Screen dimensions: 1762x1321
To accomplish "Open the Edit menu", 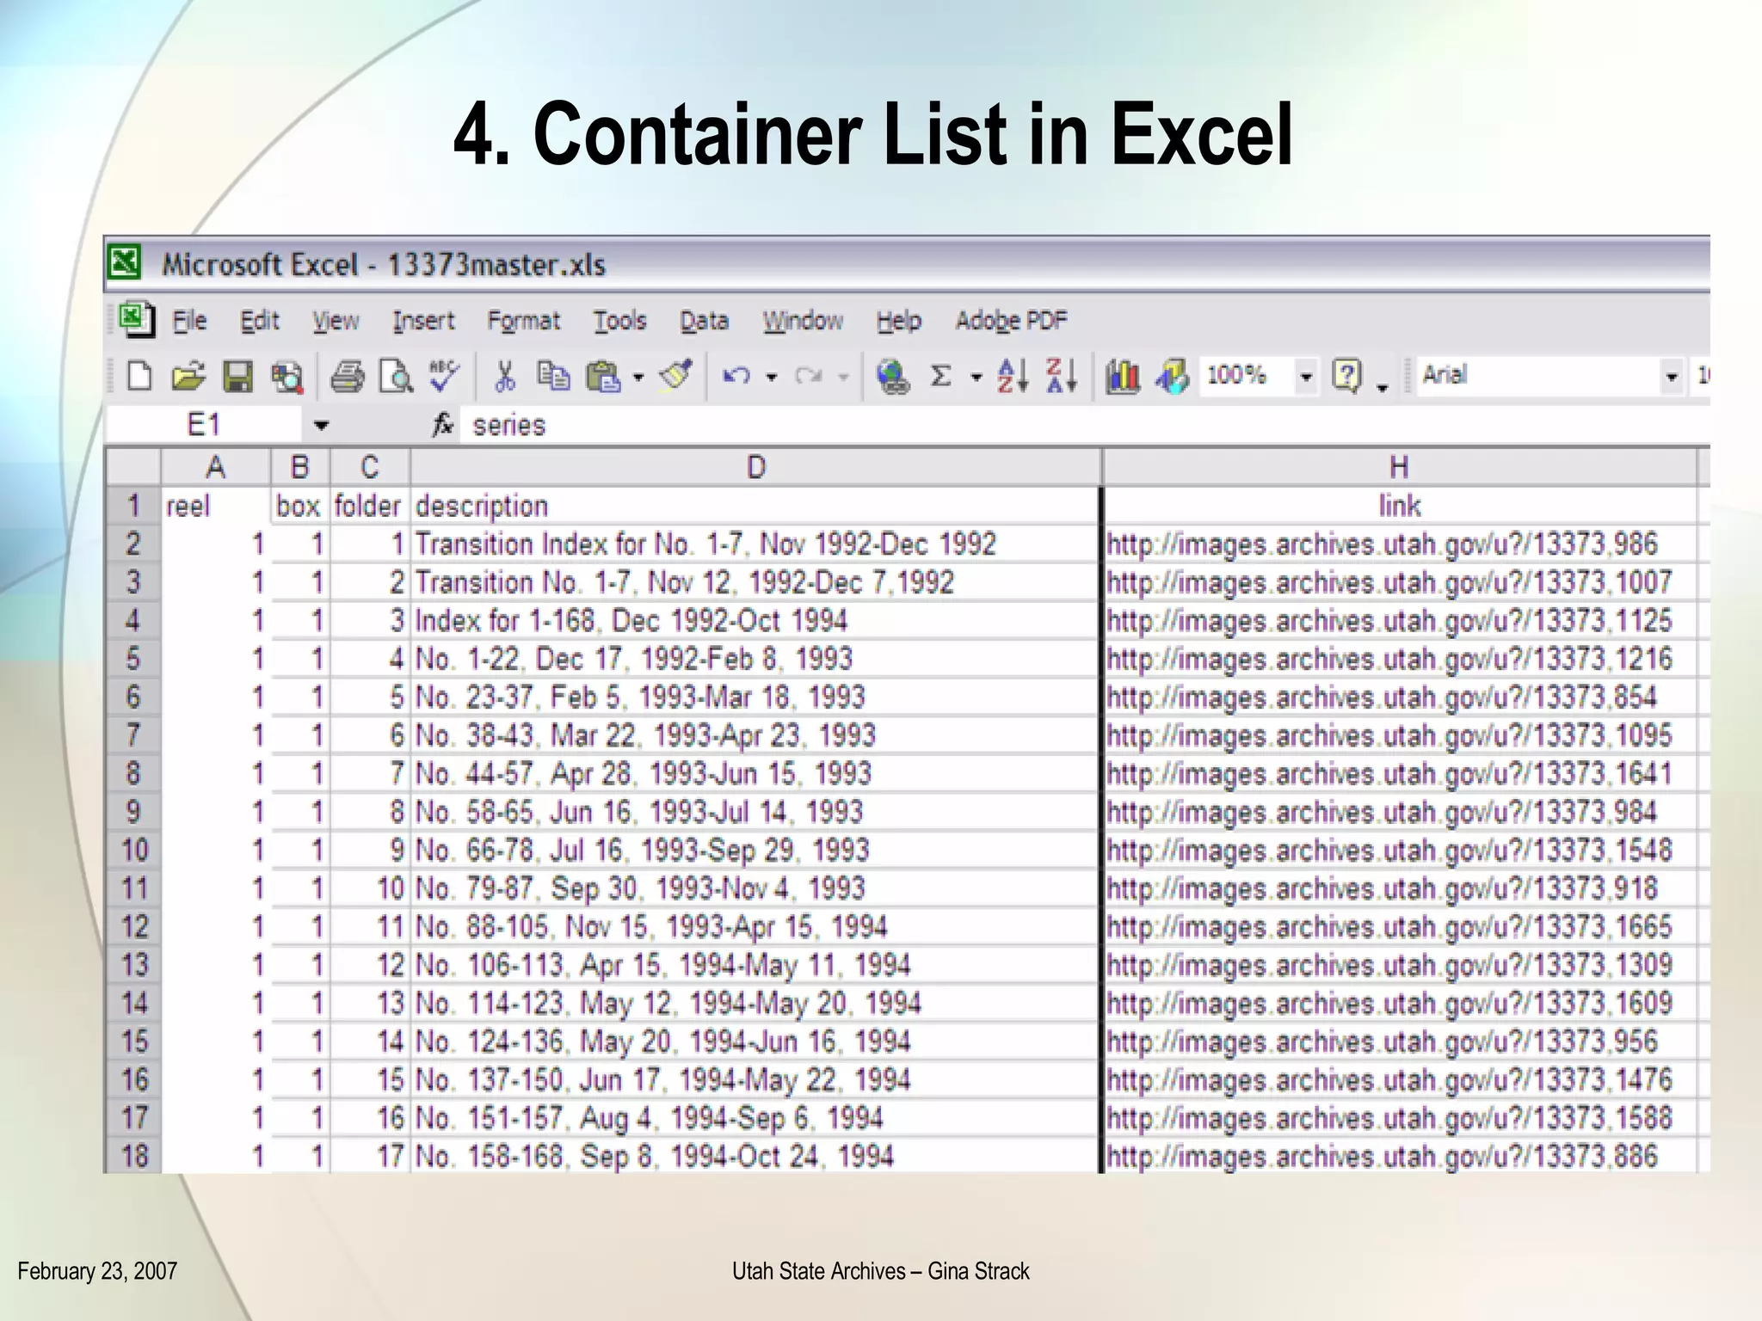I will click(x=259, y=321).
